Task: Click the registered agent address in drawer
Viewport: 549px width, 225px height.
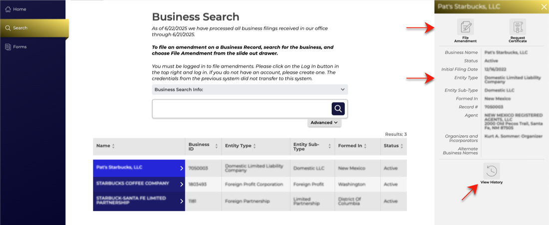Action: (514, 126)
